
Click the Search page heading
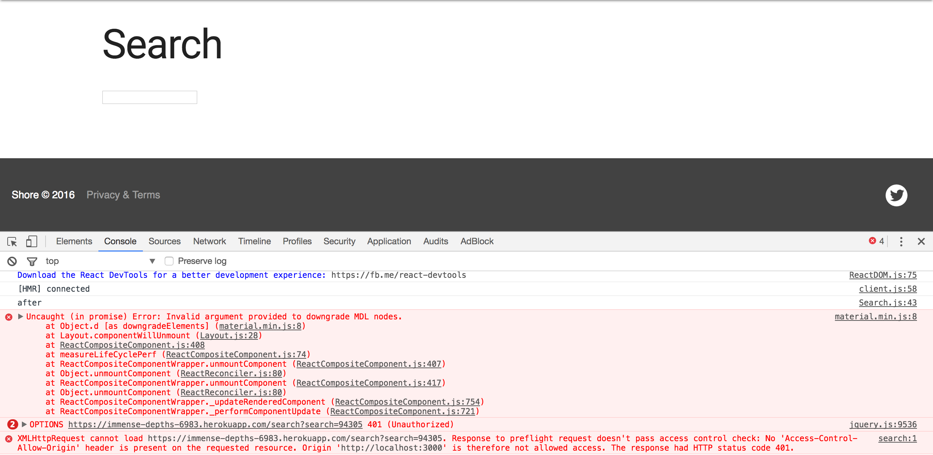pos(163,44)
